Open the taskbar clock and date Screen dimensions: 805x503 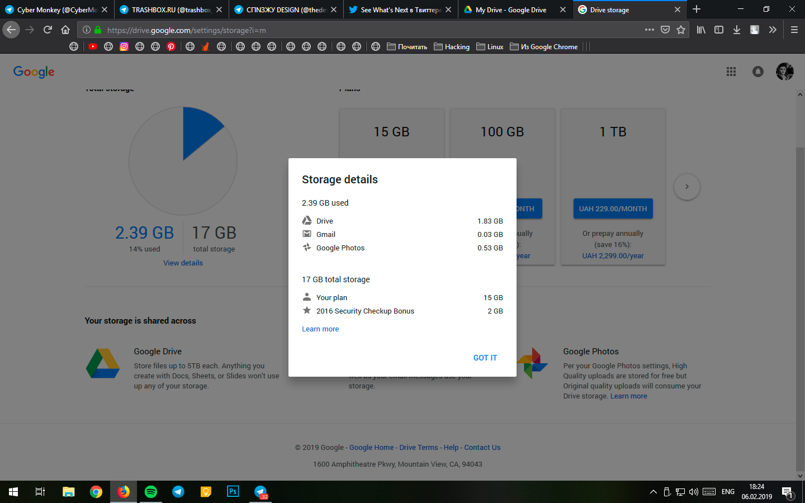(757, 492)
